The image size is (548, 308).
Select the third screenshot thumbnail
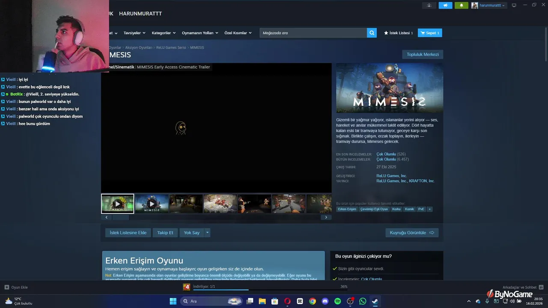click(186, 204)
